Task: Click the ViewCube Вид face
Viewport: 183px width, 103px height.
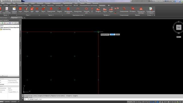Action: (x=179, y=27)
